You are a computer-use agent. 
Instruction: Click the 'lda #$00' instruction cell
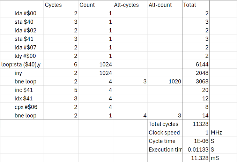22,13
